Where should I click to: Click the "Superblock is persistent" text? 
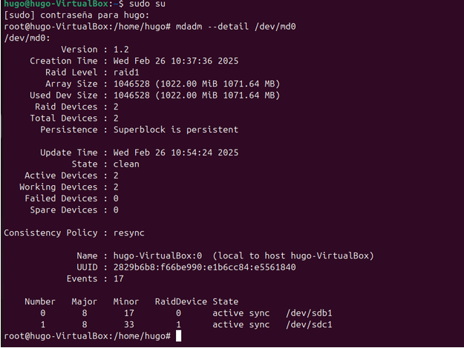(x=175, y=130)
